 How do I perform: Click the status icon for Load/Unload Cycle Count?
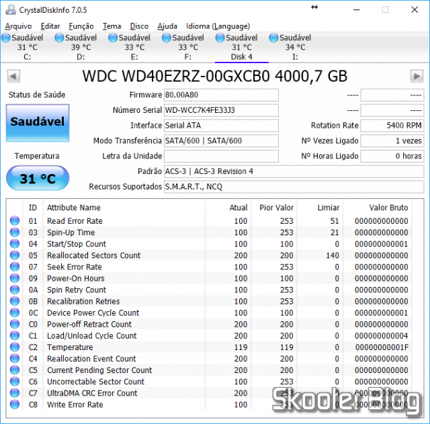pos(15,335)
